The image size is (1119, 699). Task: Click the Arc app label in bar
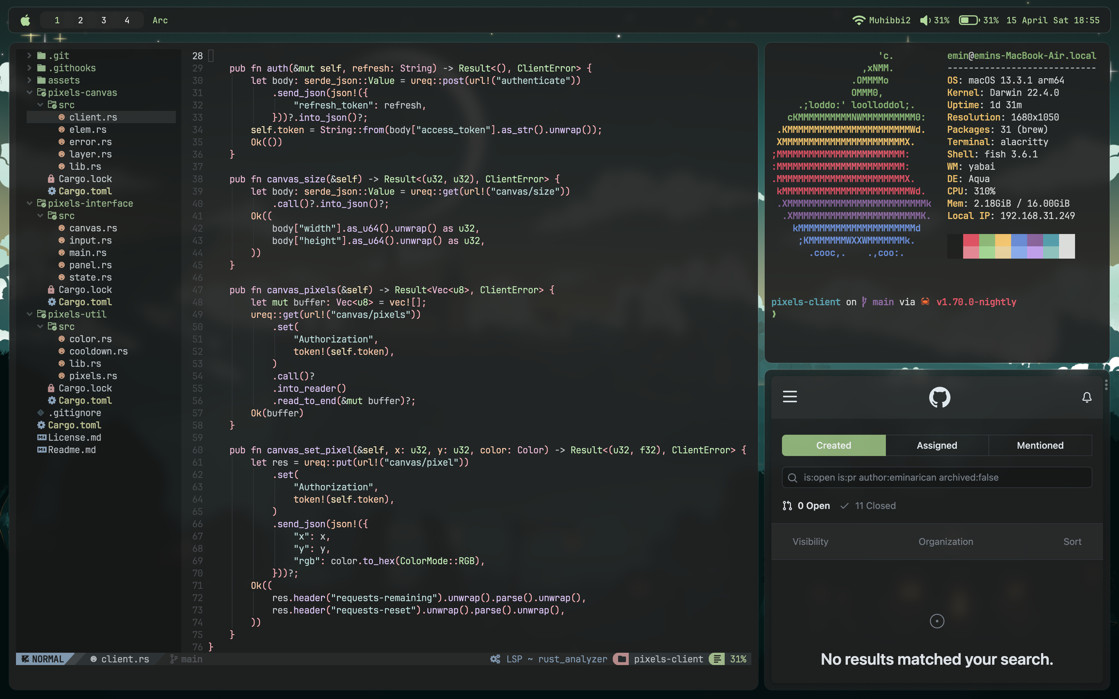tap(160, 20)
